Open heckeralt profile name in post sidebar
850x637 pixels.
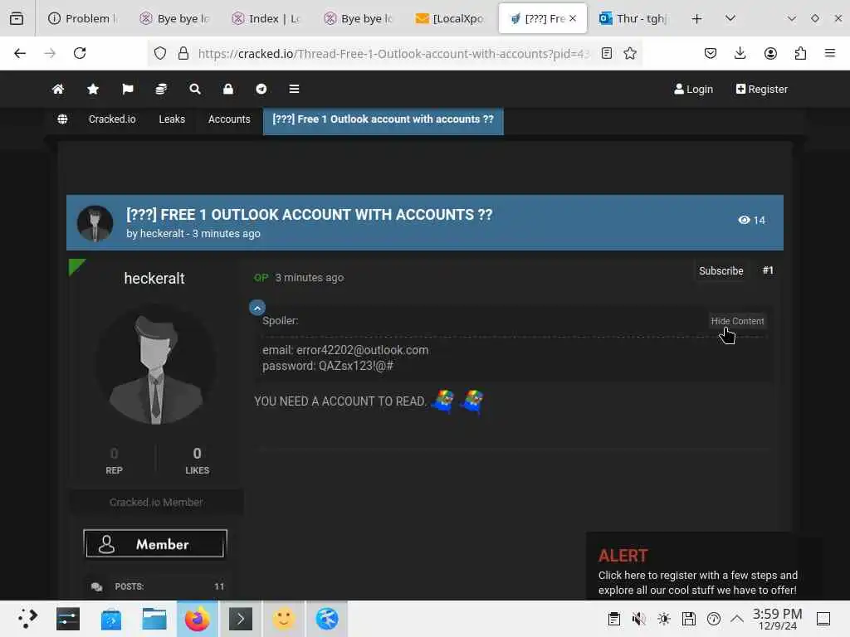point(154,279)
